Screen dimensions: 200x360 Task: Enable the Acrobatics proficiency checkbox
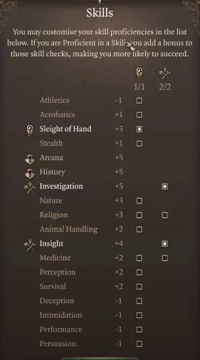pos(139,115)
